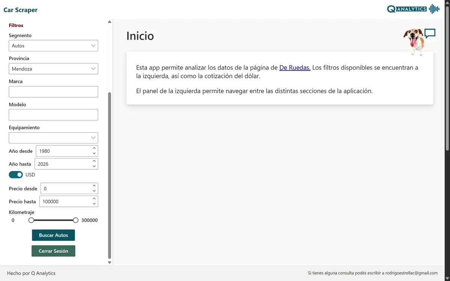Click the Inicio heading
This screenshot has height=281, width=450.
[140, 36]
